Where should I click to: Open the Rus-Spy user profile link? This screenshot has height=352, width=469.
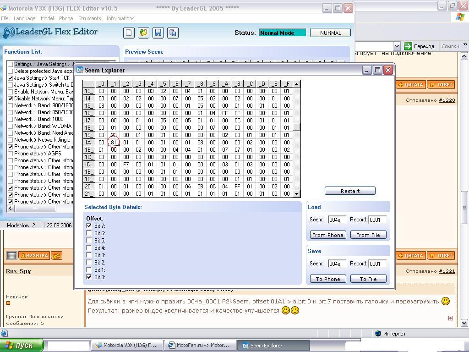[18, 271]
